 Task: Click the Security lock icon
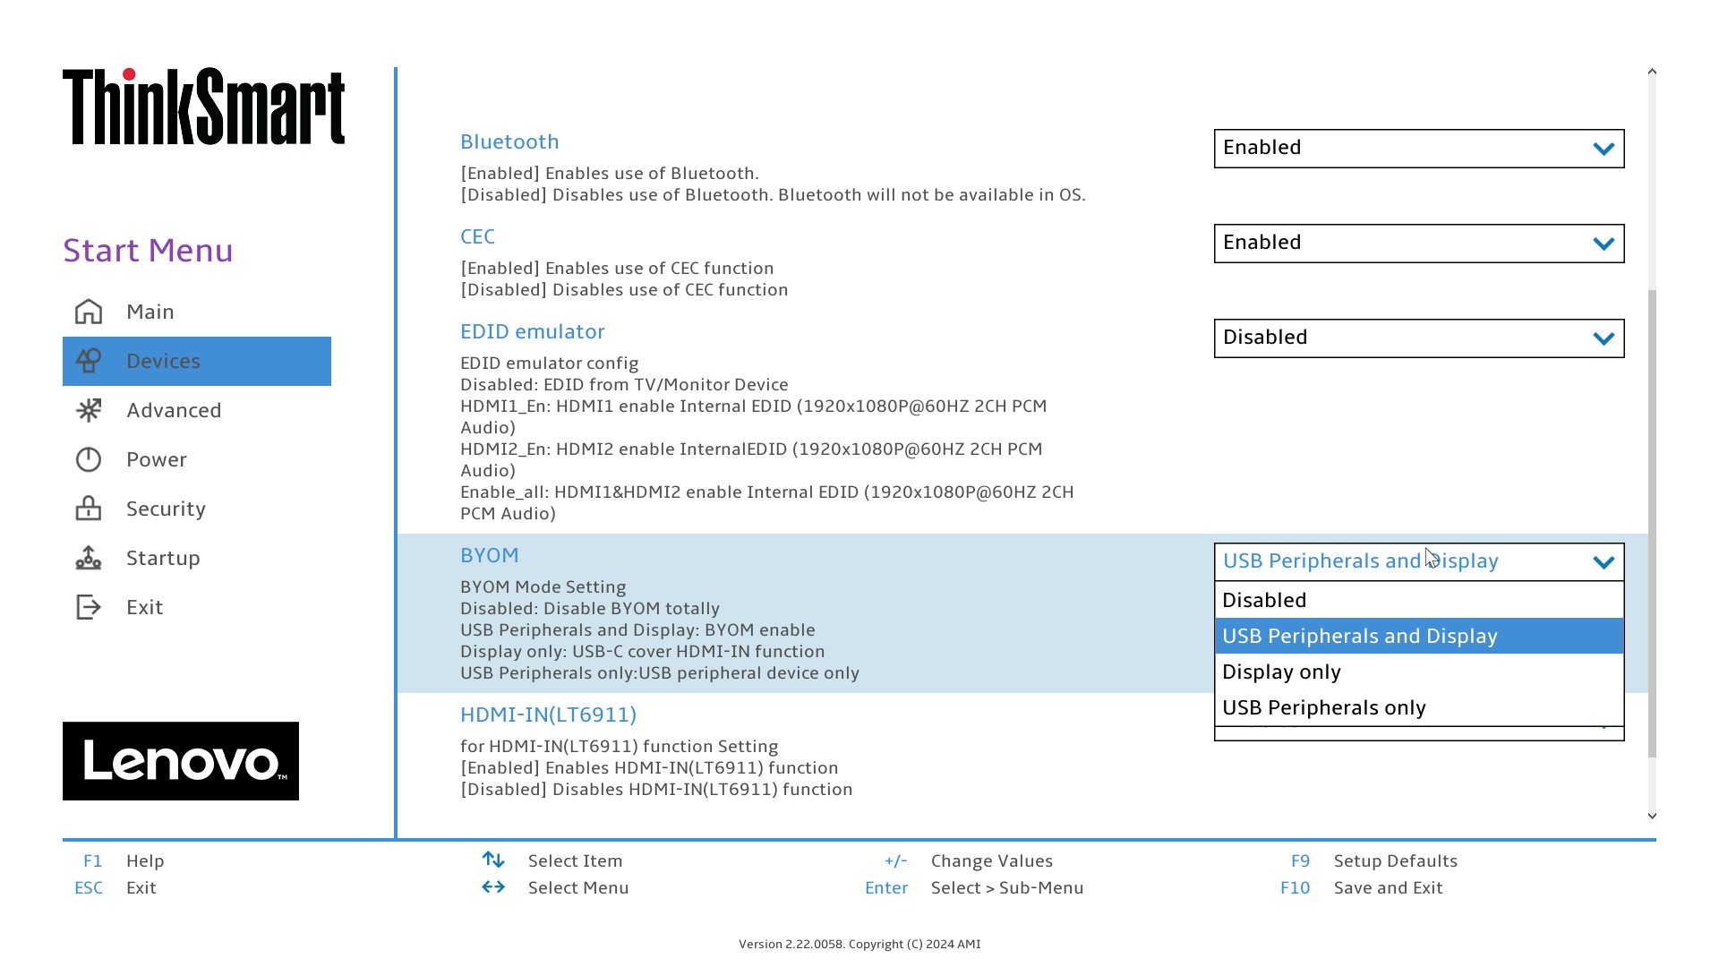click(89, 509)
